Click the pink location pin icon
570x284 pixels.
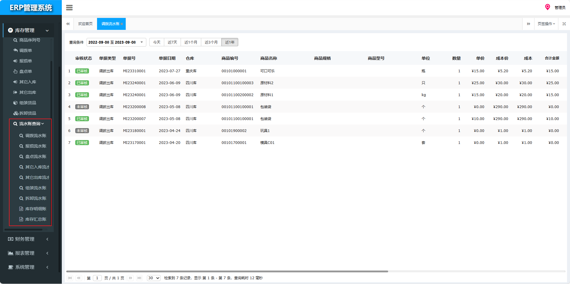coord(547,7)
